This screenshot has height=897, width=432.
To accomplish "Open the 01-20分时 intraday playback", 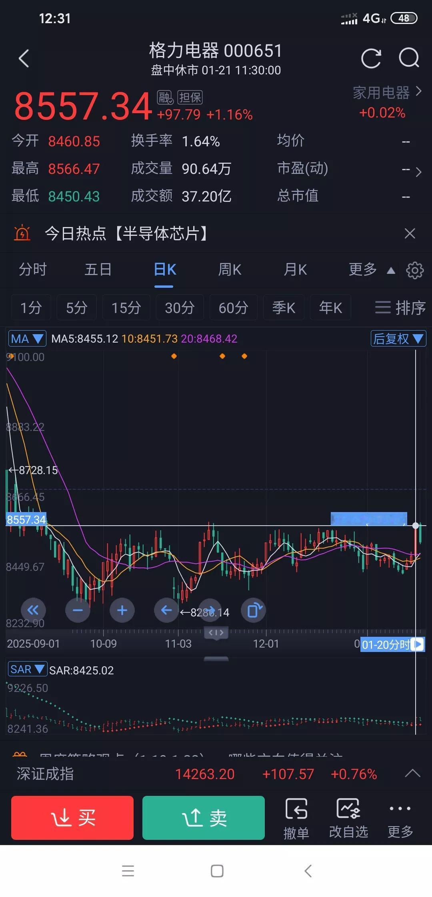I will click(x=392, y=644).
